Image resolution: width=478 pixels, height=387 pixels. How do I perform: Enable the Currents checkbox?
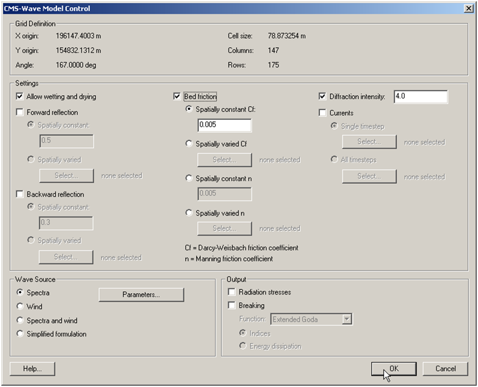click(322, 113)
